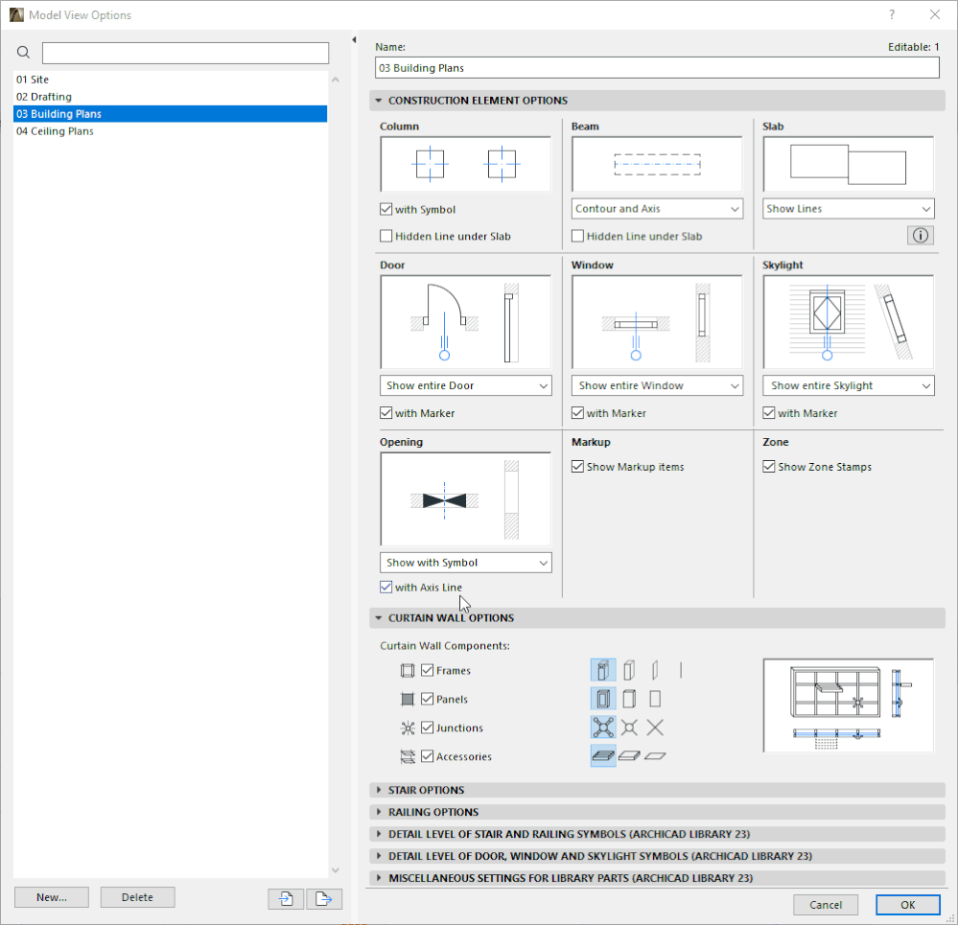The height and width of the screenshot is (925, 958).
Task: Select the 04 Ceiling Plans entry
Action: point(57,131)
